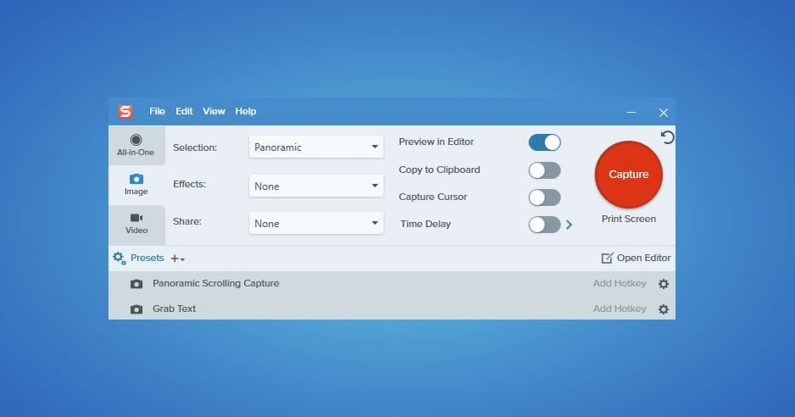The image size is (795, 417).
Task: Open gear settings for Panoramic Scrolling Capture
Action: click(663, 284)
